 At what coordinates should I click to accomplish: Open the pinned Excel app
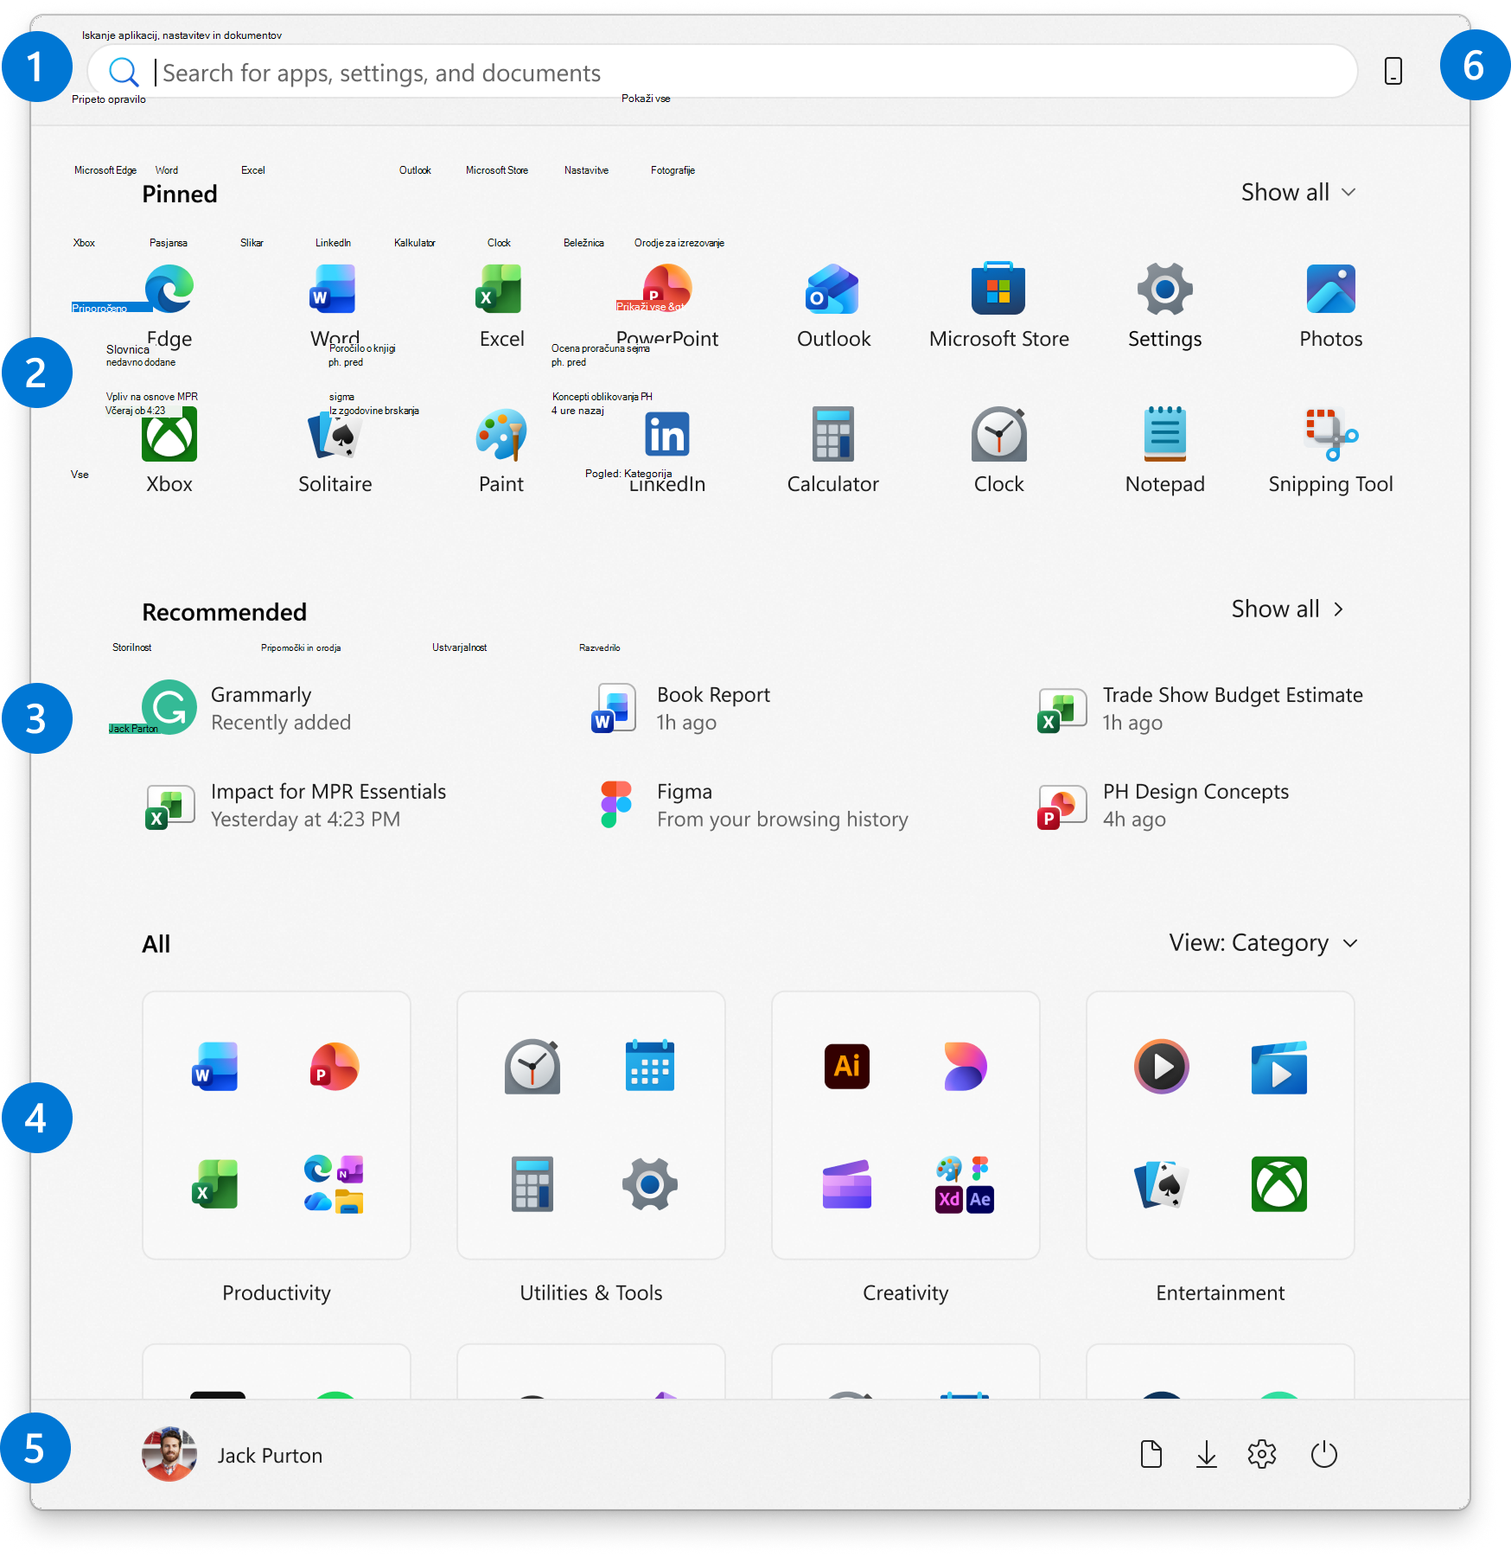pos(500,290)
